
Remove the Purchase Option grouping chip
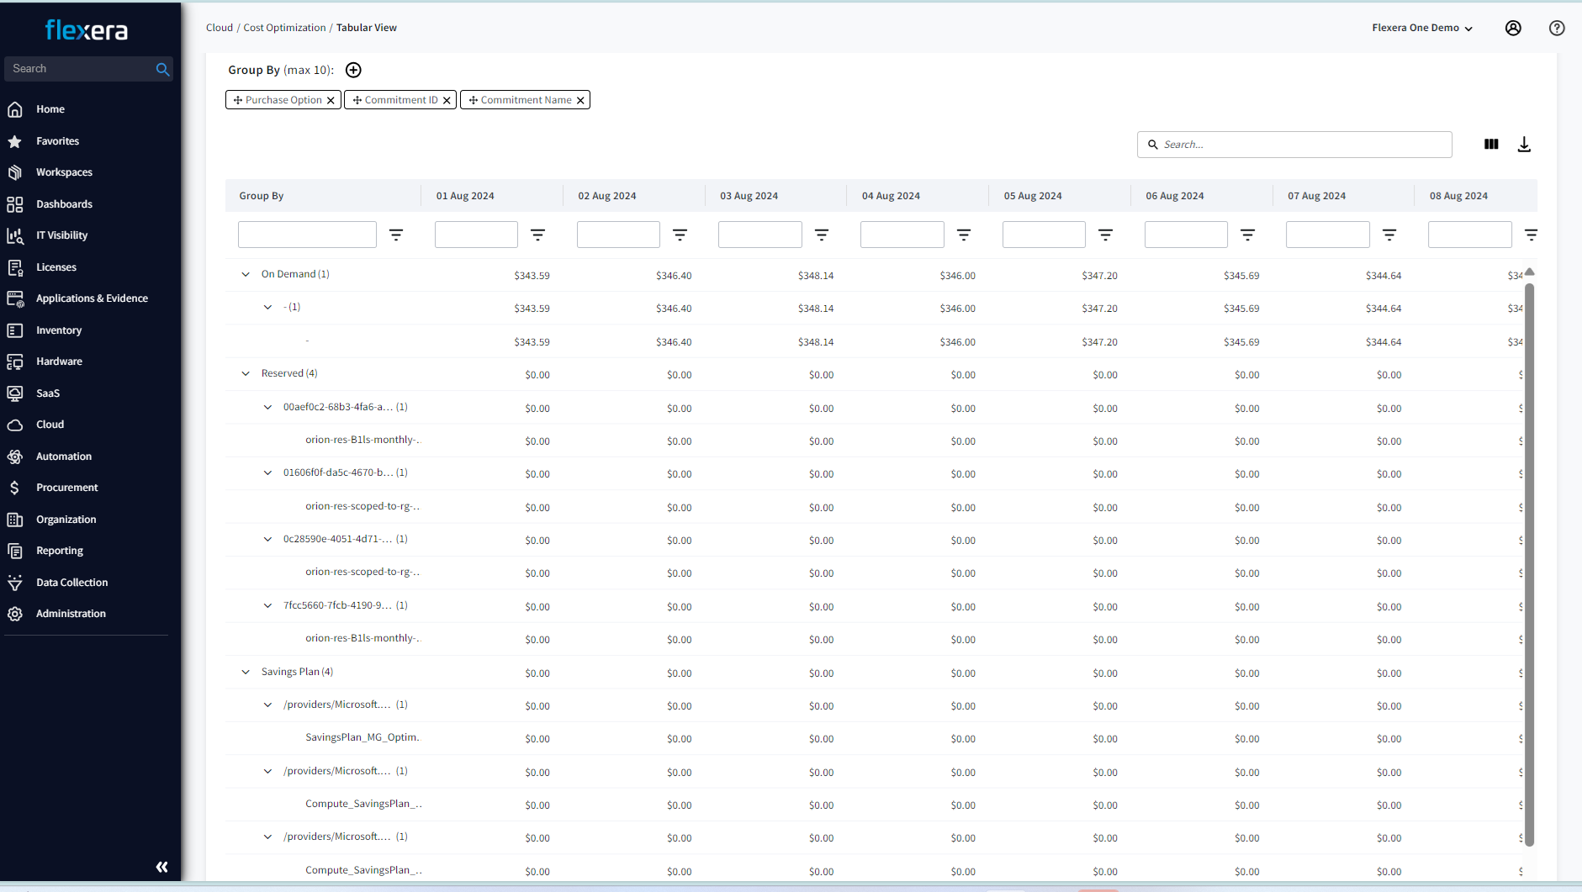coord(331,100)
